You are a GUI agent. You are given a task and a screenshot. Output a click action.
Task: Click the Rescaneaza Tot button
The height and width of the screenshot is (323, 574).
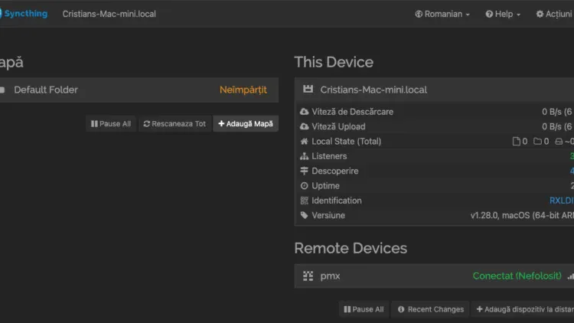point(174,123)
